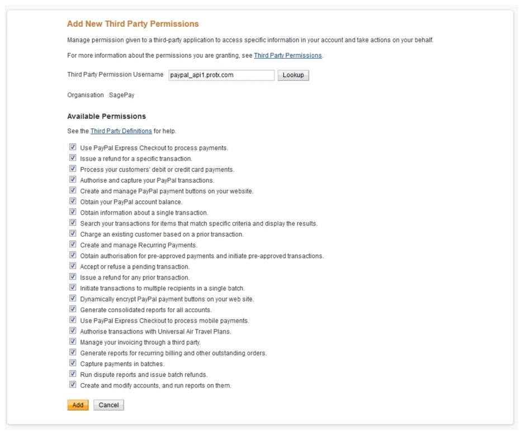Uncheck Authorise transactions with Universal Air Travel Plans
The height and width of the screenshot is (435, 522).
73,331
